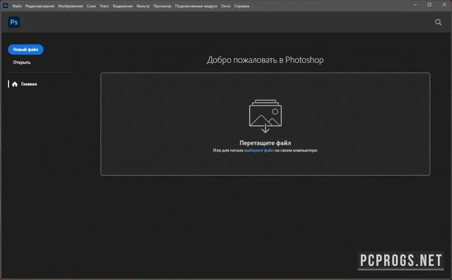Click the Новый файл button
The height and width of the screenshot is (280, 452).
point(25,50)
